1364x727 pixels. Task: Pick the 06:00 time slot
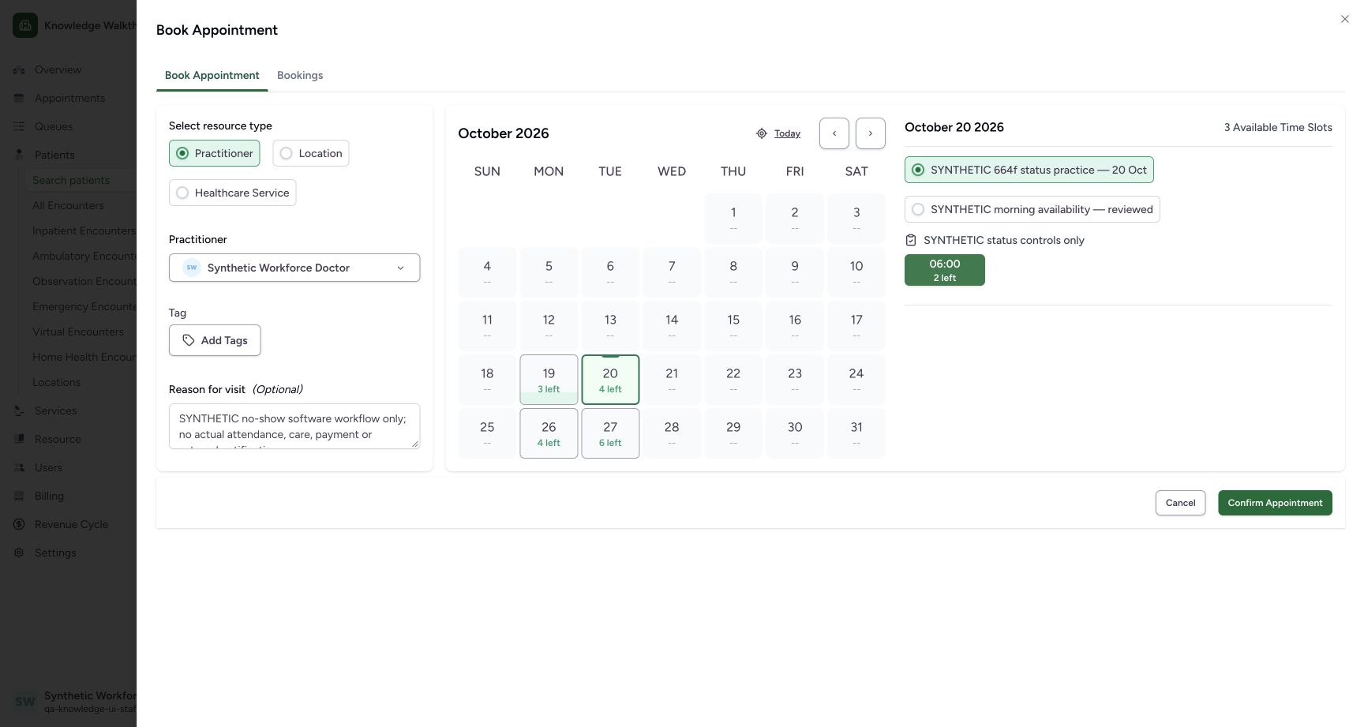tap(945, 270)
